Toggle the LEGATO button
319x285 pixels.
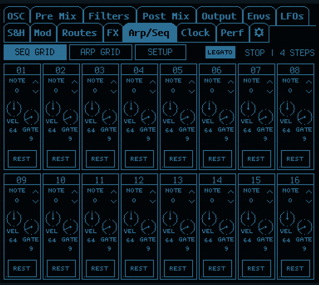point(220,52)
